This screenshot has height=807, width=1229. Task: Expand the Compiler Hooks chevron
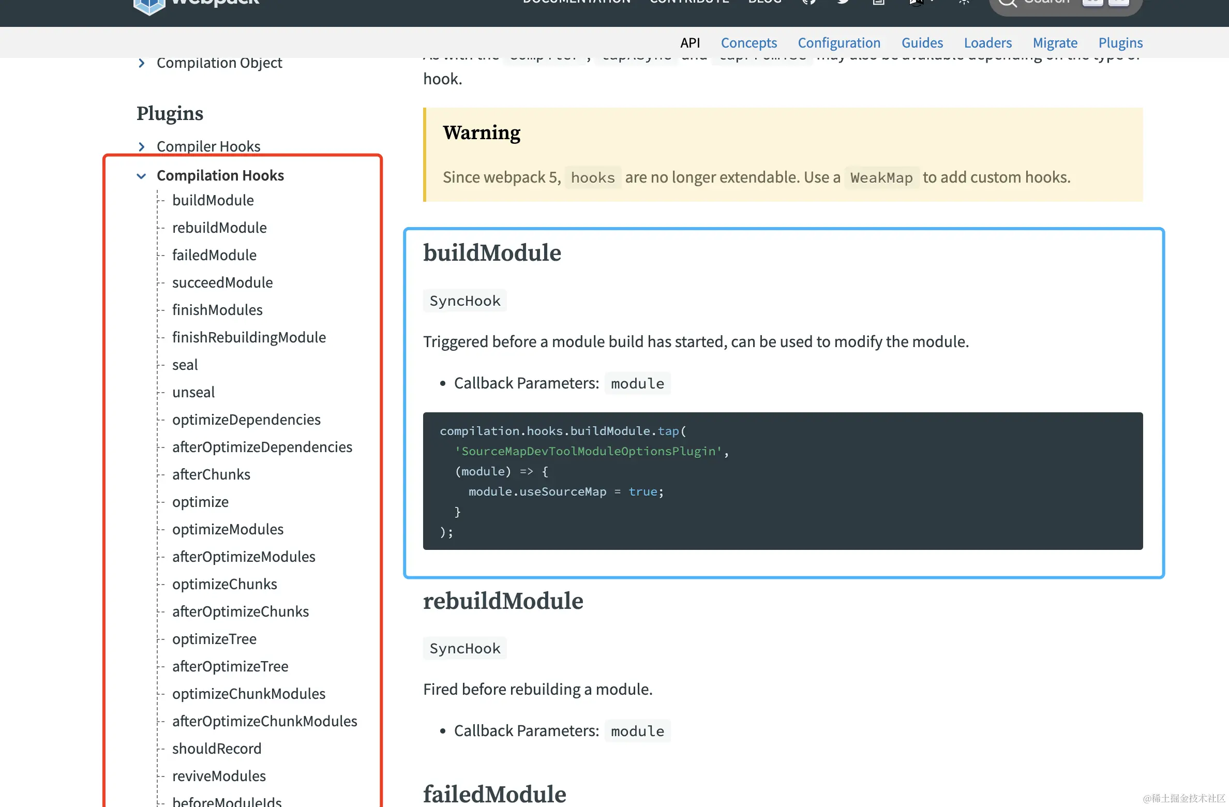142,147
